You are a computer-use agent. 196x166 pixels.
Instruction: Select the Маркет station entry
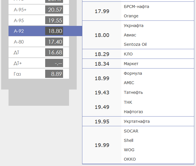coord(131,64)
